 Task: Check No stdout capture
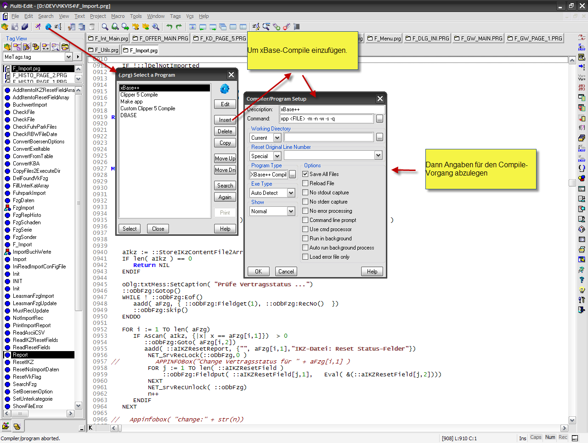305,193
